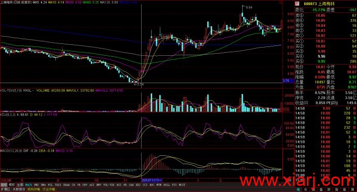The image size is (357, 192).
Task: Select the 笔 tick tab in quote panel
Action: [x=299, y=189]
